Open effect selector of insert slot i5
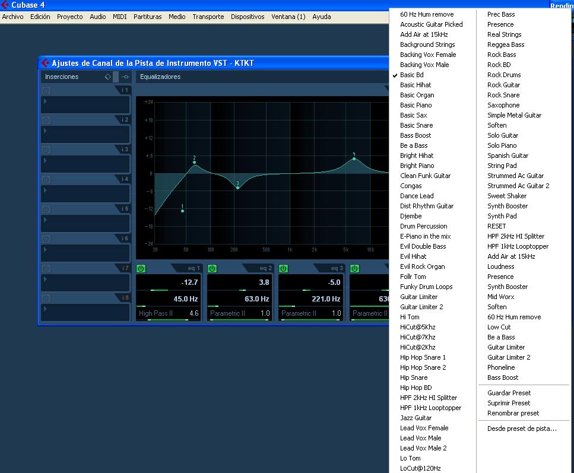This screenshot has width=574, height=473. [85, 223]
